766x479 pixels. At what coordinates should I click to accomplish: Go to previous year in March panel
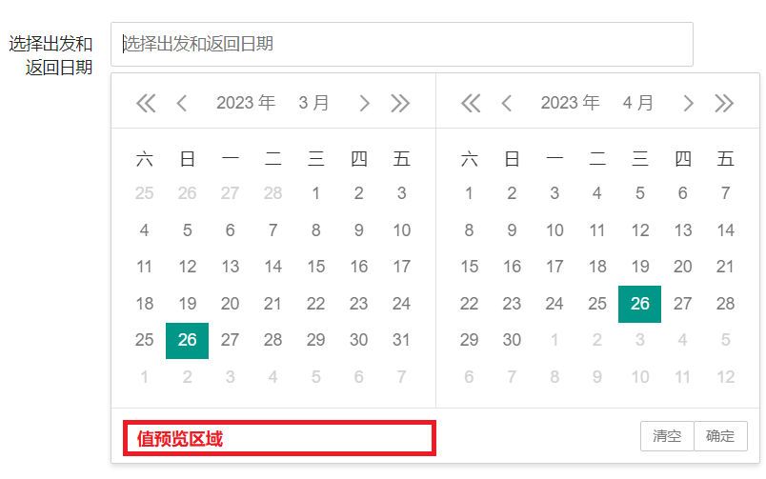(146, 103)
